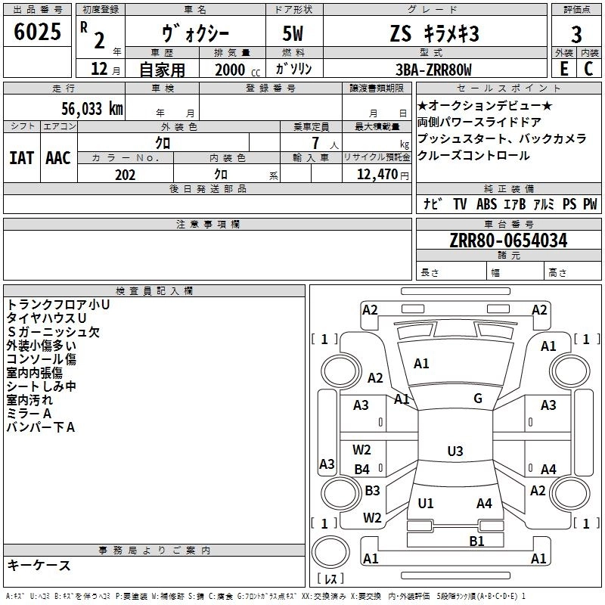Click the プッシュスタート、バックカメラ line
The image size is (605, 605).
click(501, 138)
